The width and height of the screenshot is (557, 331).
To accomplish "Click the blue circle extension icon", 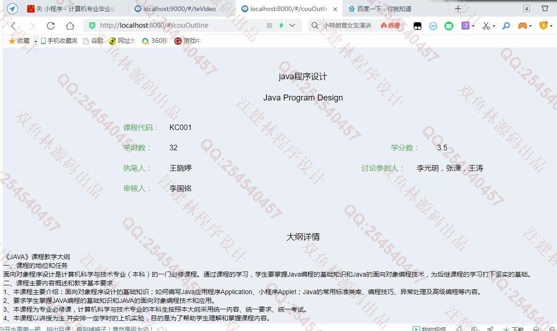I will pos(433,26).
